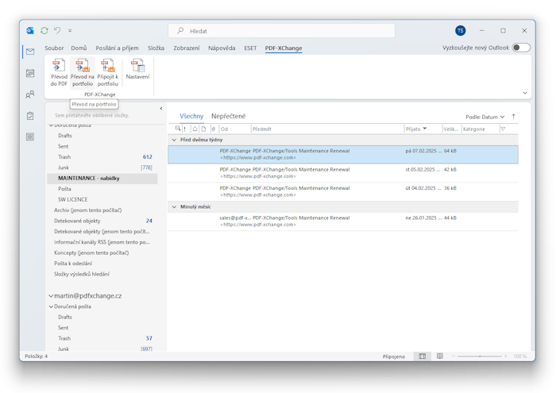556x393 pixels.
Task: Select the PDF-XChange ribbon tab
Action: tap(284, 48)
